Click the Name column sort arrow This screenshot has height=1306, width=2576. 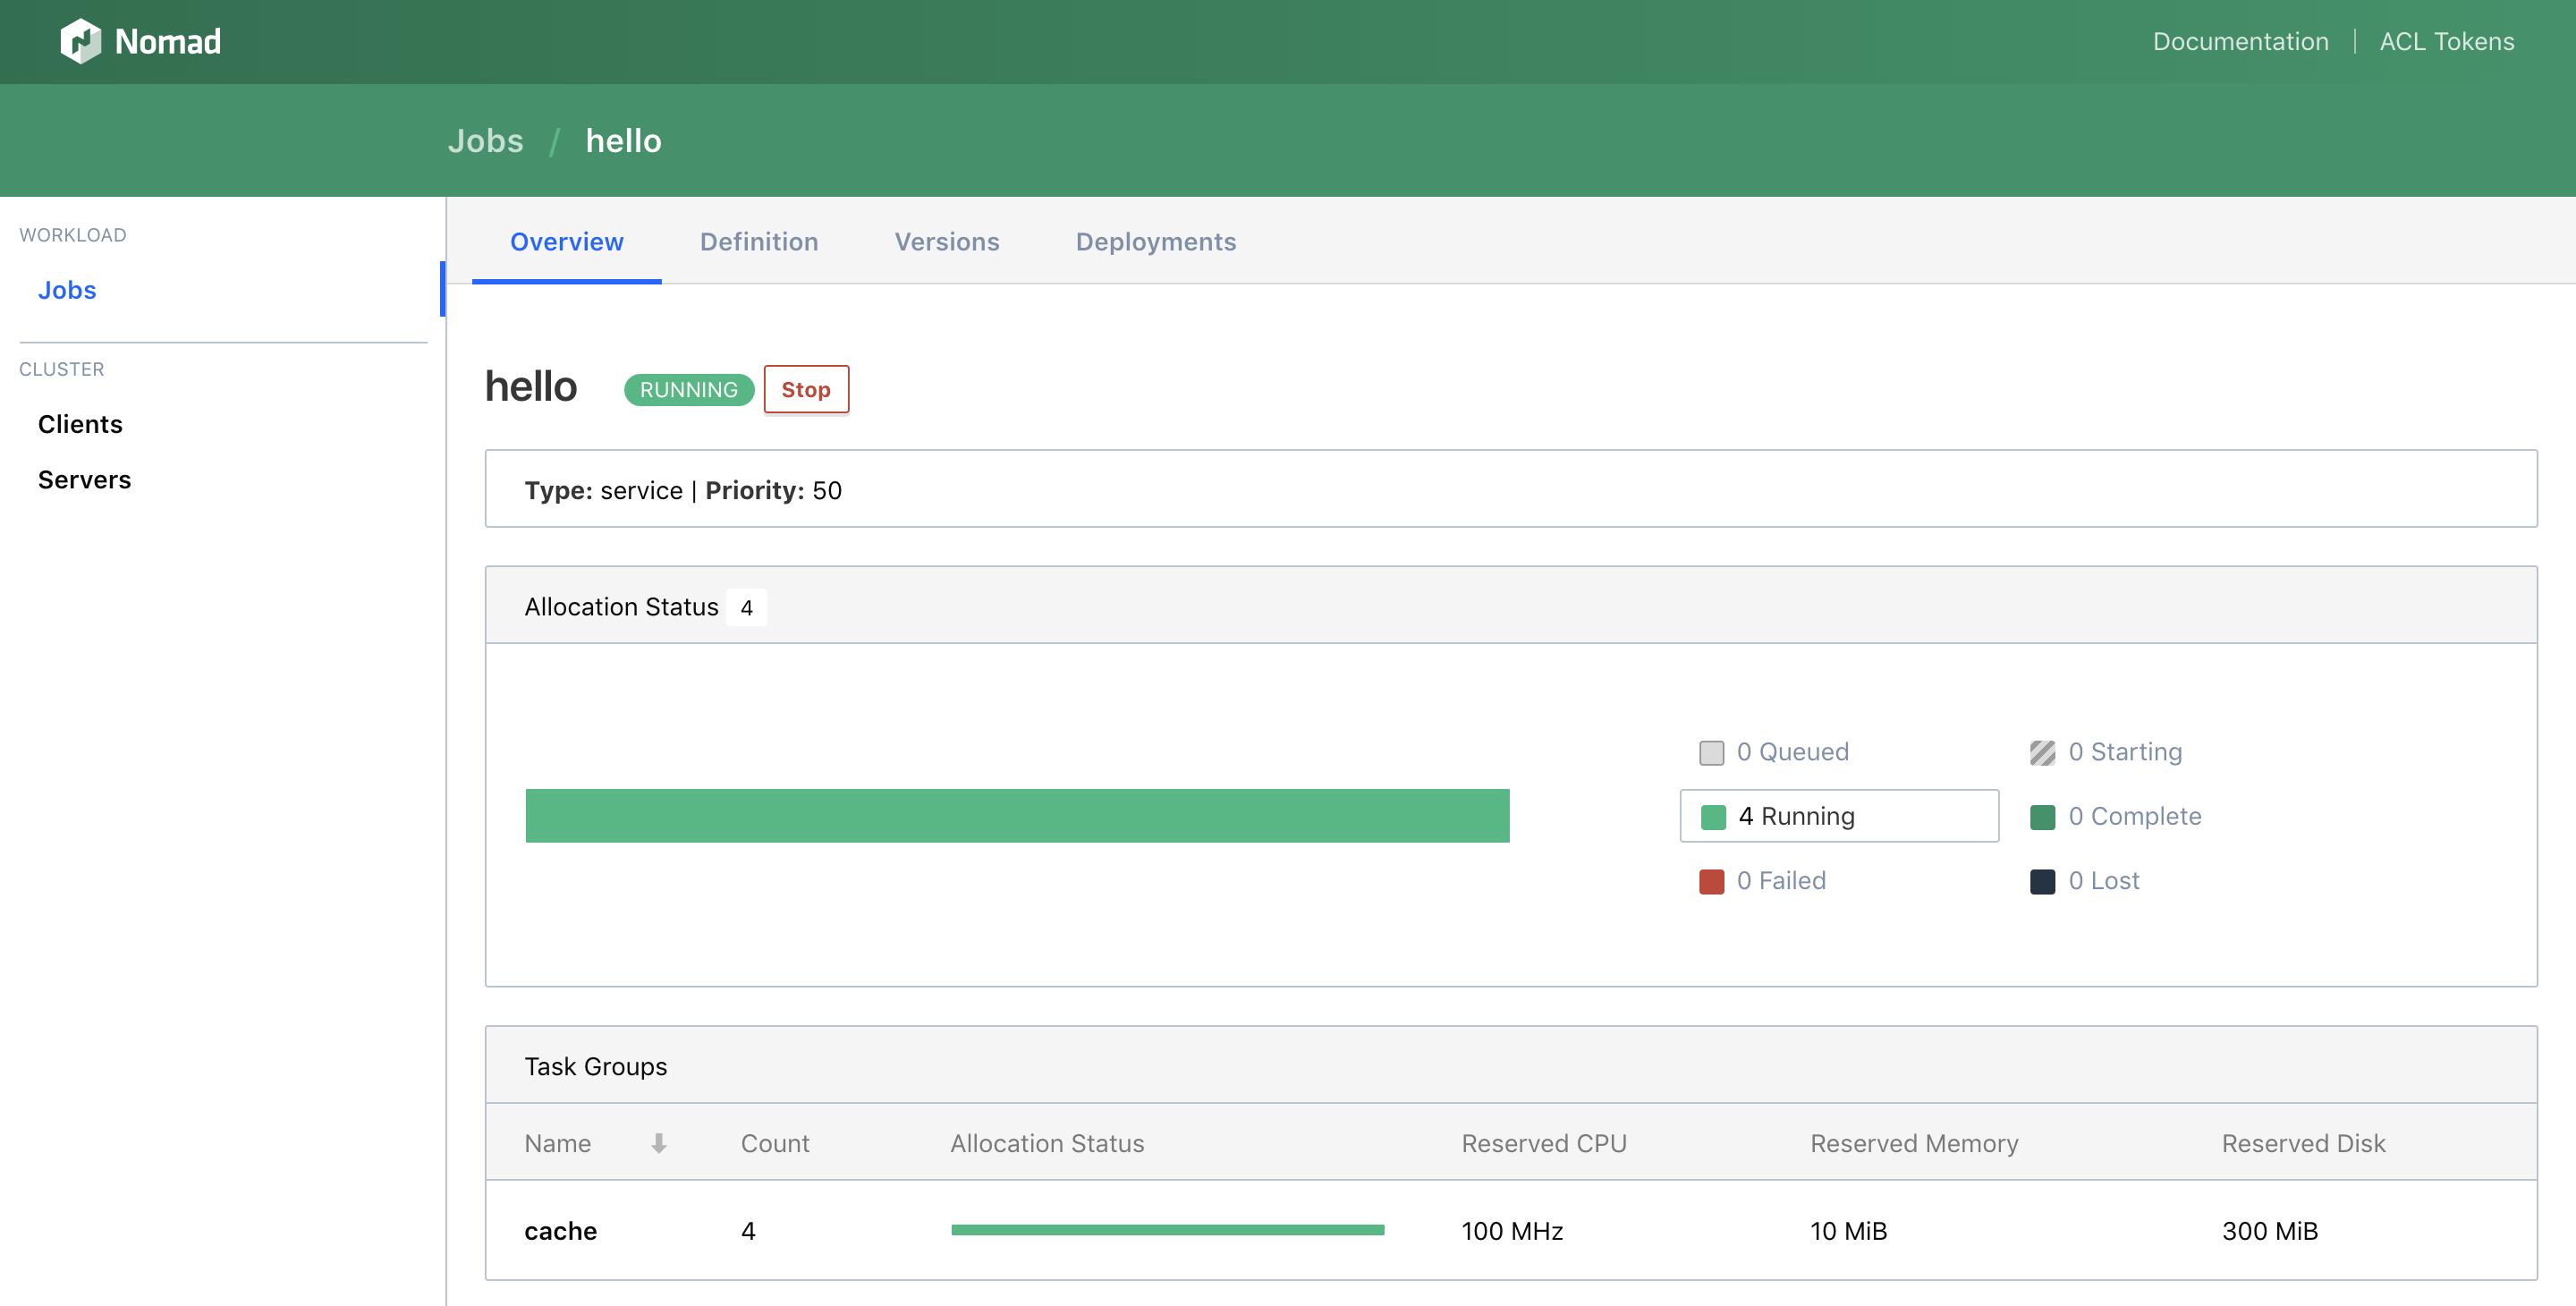point(658,1143)
